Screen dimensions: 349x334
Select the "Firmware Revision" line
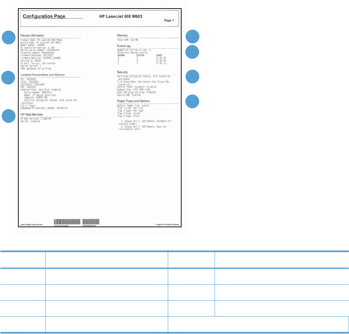40,58
